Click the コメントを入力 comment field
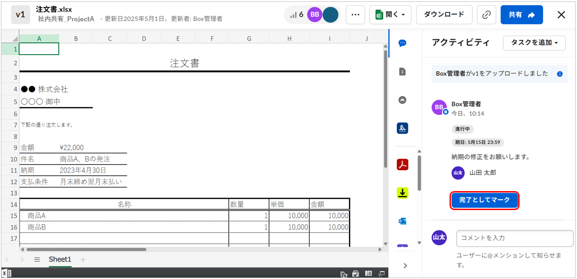 514,238
